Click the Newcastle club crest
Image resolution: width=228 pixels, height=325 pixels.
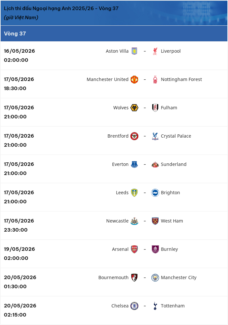coord(135,221)
